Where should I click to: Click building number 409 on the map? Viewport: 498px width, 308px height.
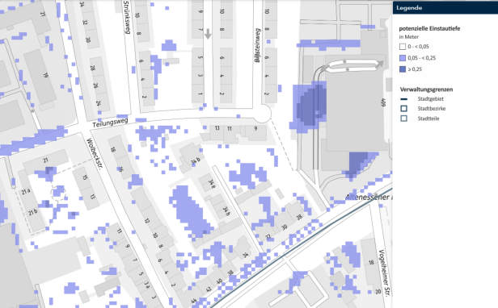(383, 102)
